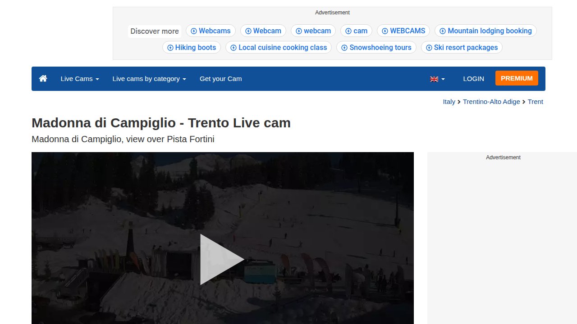Click the LOGIN link
This screenshot has height=324, width=577.
tap(473, 79)
